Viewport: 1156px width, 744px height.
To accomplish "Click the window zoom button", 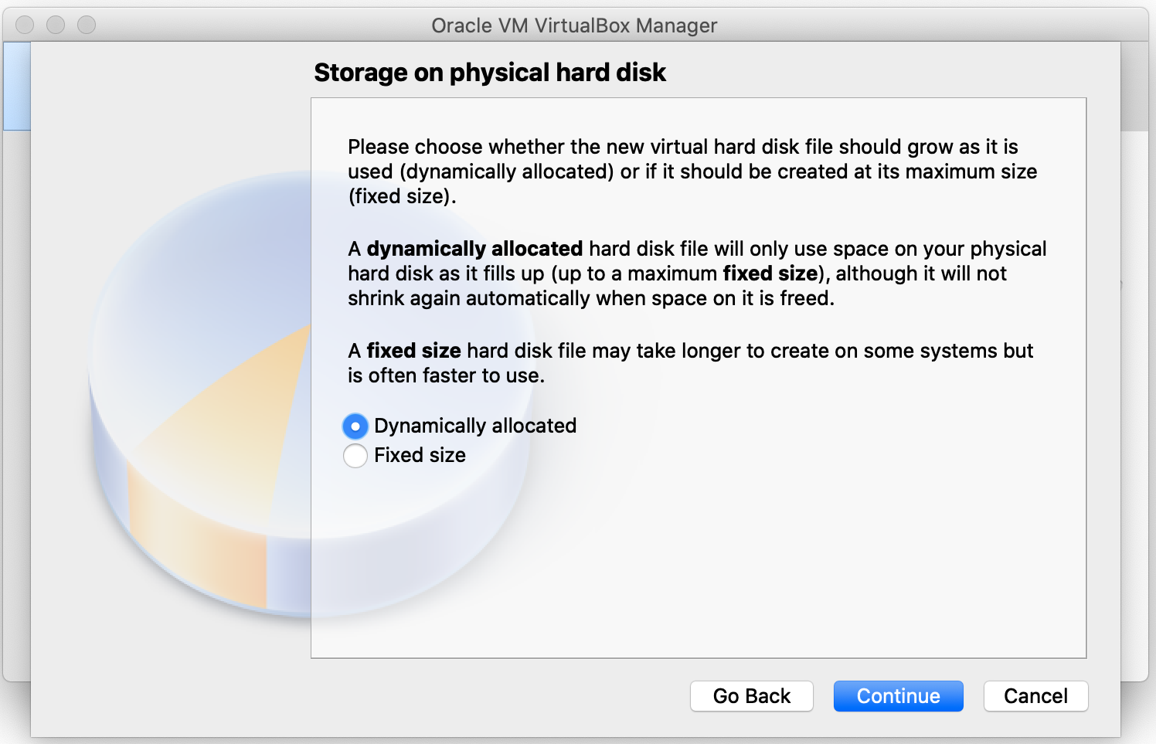I will [x=87, y=25].
